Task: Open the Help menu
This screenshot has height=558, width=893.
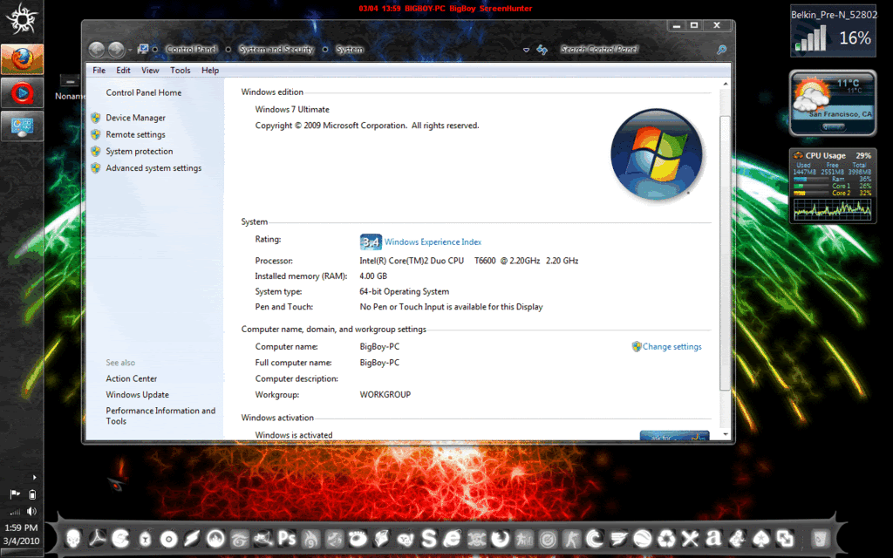Action: coord(210,70)
